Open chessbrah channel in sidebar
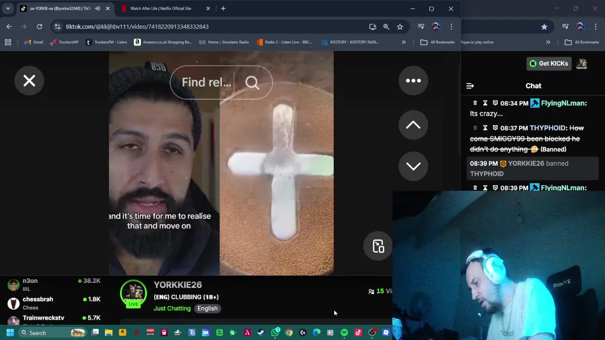Screen dimensions: 605x340 [x=54, y=303]
